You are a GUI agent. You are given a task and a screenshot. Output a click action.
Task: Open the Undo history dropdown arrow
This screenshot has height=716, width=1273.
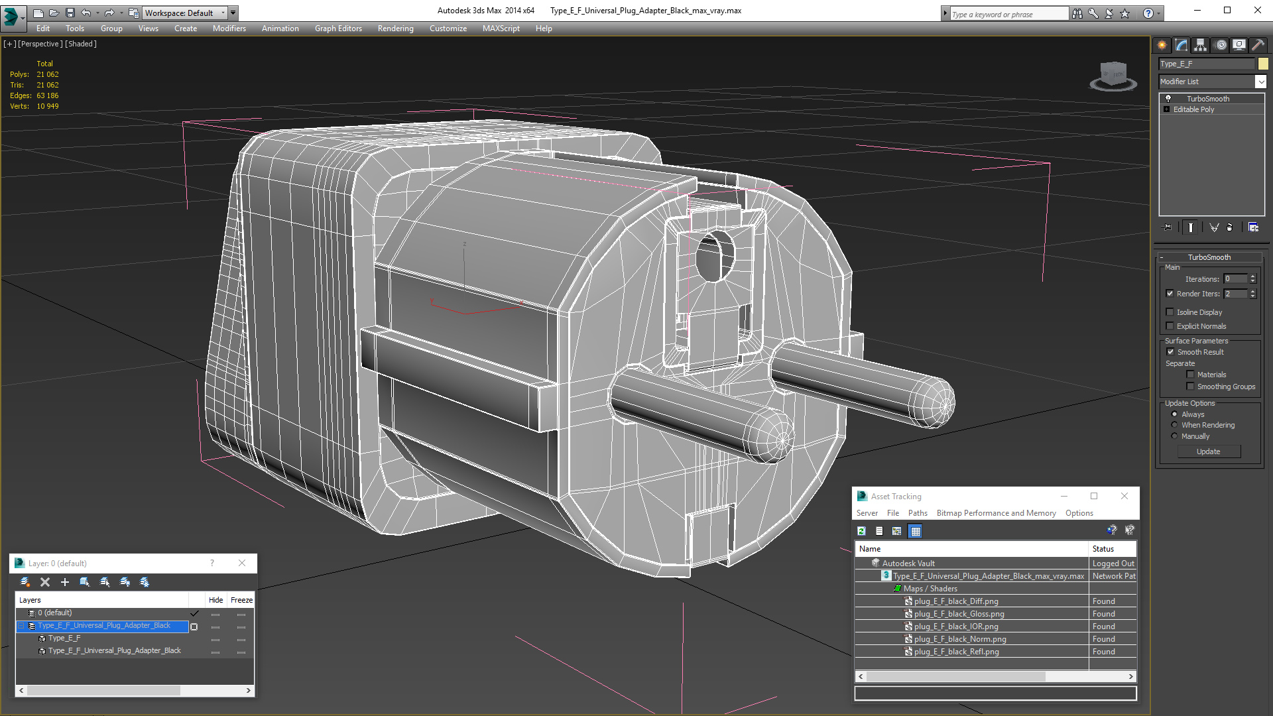pyautogui.click(x=97, y=13)
